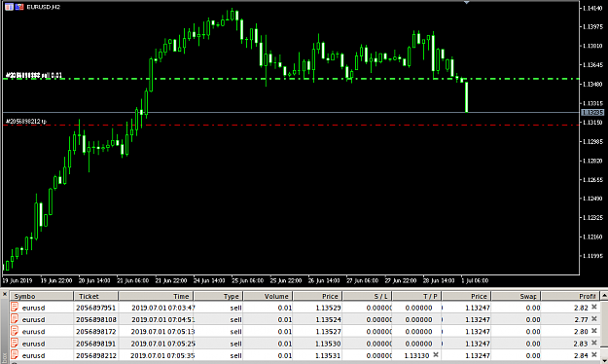Click the order icon for ticket 2056897951
Viewport: 608px width, 364px height.
click(x=15, y=308)
